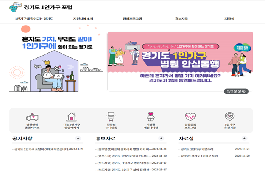The width and height of the screenshot is (265, 176).
Task: Open the 2023년 경기도 1인가구 통계 link
Action: [198, 156]
